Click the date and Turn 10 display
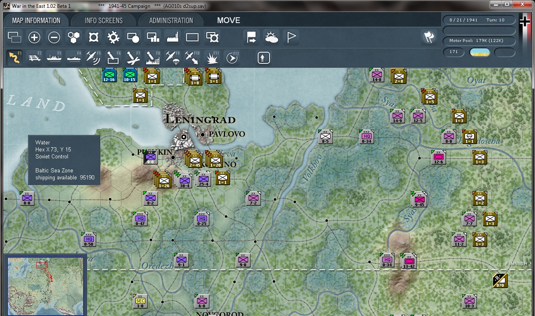 pyautogui.click(x=479, y=20)
